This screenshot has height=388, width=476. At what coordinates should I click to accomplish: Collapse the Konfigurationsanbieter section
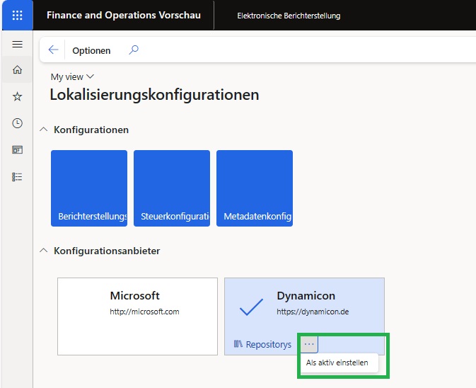[45, 251]
